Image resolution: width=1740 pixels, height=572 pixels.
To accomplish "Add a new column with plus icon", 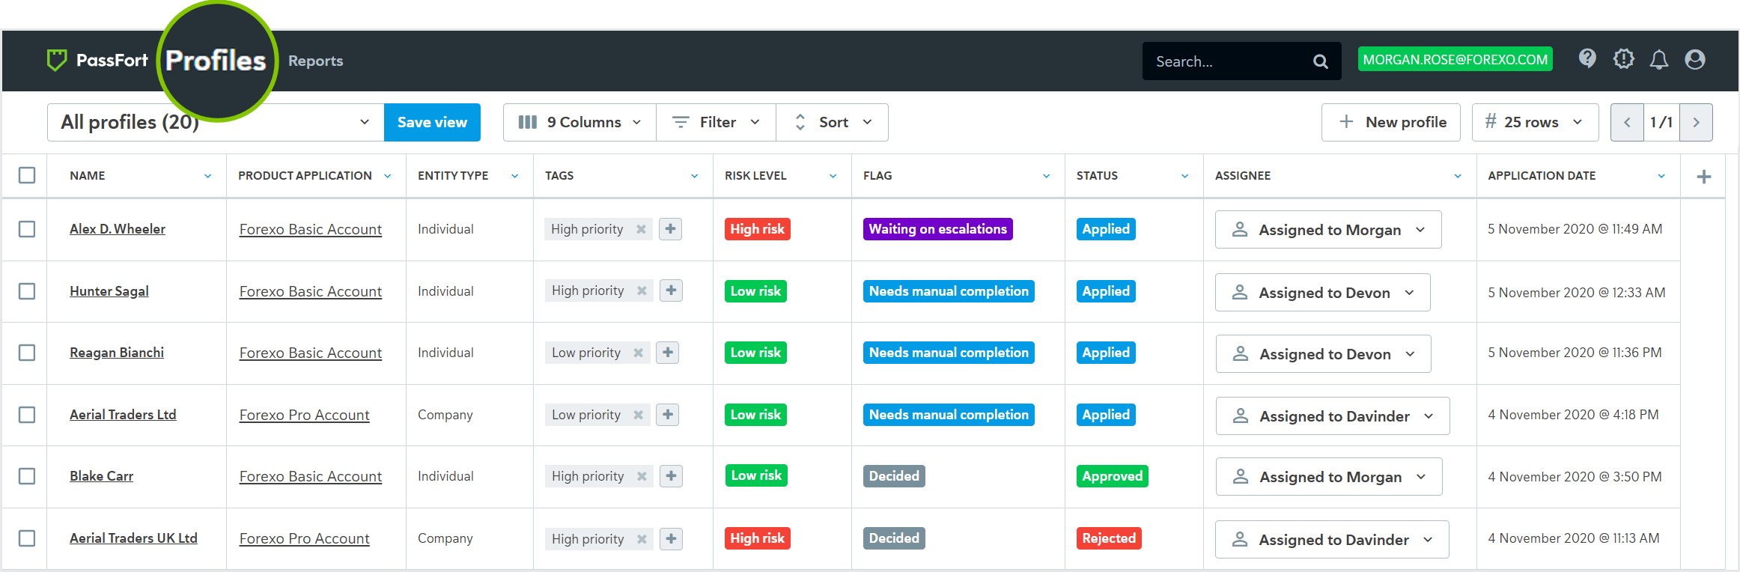I will tap(1704, 176).
